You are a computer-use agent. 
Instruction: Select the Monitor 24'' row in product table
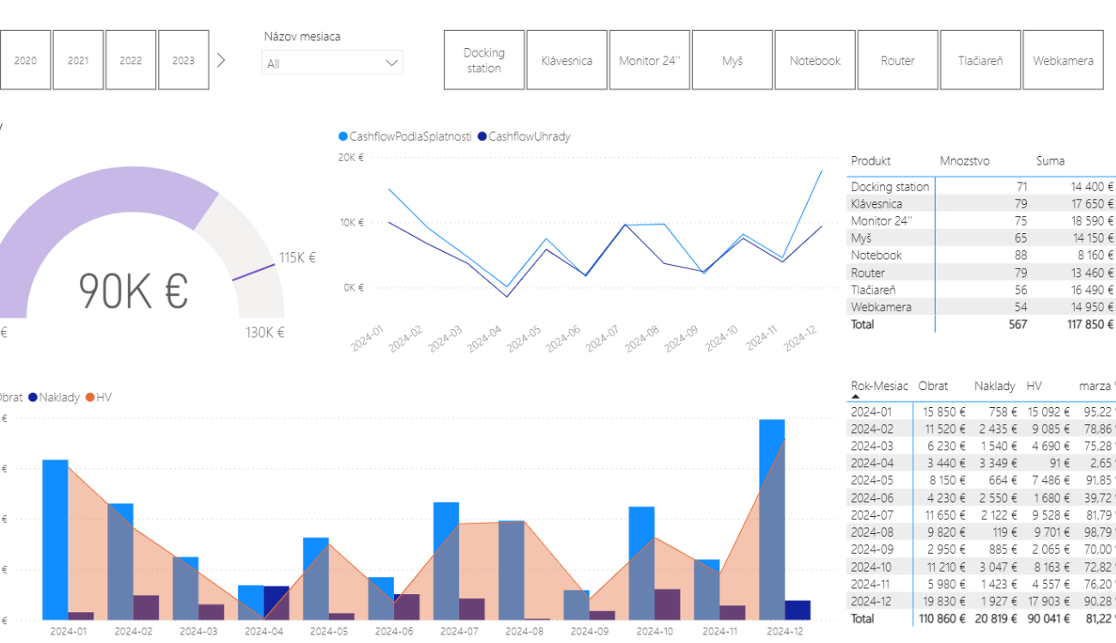982,220
